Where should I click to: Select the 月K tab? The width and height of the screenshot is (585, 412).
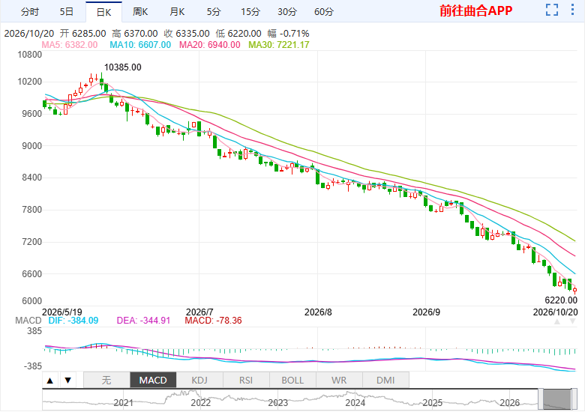[x=177, y=12]
